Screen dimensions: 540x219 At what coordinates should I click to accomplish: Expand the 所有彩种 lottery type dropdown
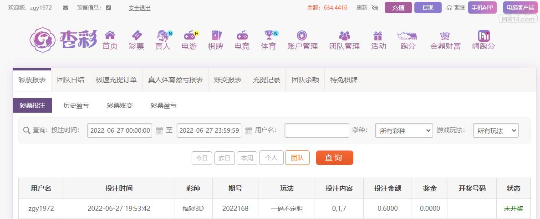[403, 131]
